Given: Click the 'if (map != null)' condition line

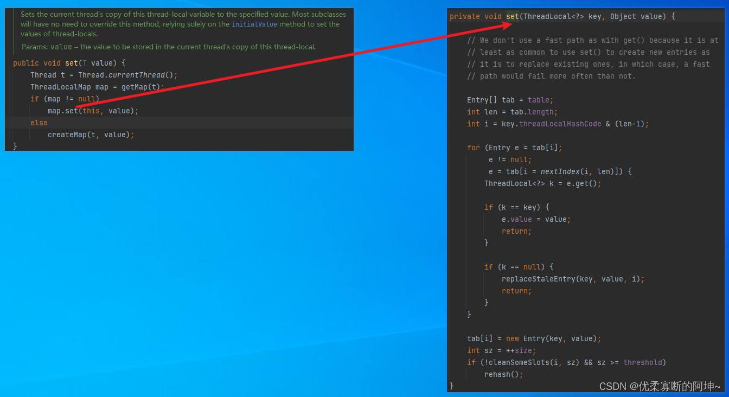Looking at the screenshot, I should click(x=65, y=99).
